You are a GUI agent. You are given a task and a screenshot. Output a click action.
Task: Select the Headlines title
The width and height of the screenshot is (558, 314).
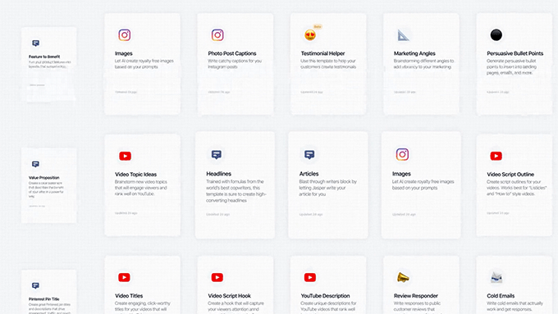pyautogui.click(x=219, y=174)
